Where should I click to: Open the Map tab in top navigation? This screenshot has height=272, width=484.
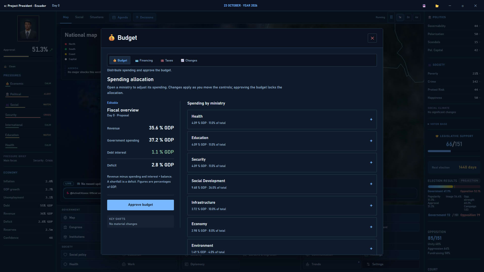[x=66, y=17]
